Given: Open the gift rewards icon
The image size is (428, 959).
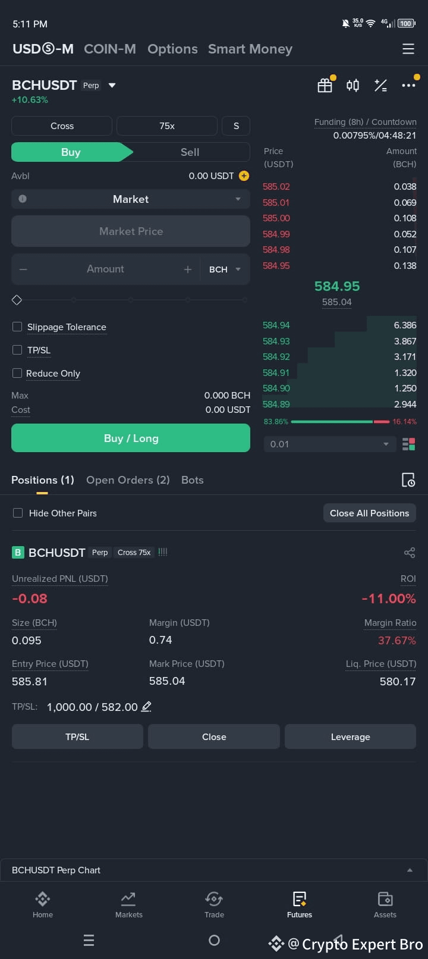Looking at the screenshot, I should pyautogui.click(x=325, y=86).
